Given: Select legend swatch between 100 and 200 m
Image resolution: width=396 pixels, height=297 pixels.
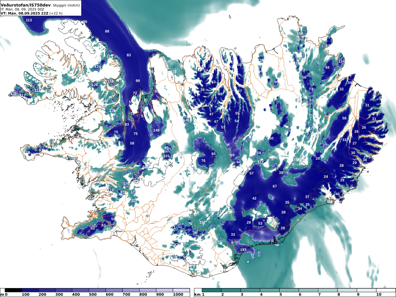Looking at the screenshot, I should click(x=30, y=290).
